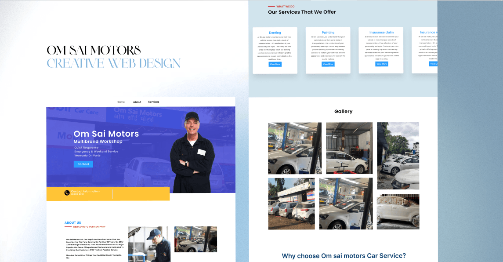Click the bottom-middle gallery workshop image

tap(346, 204)
